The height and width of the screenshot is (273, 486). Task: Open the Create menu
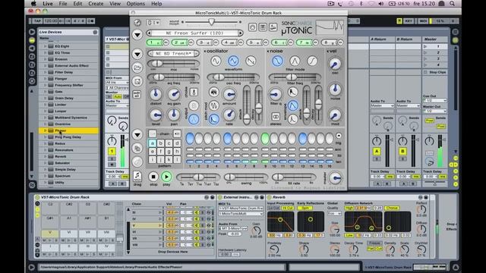coord(96,4)
